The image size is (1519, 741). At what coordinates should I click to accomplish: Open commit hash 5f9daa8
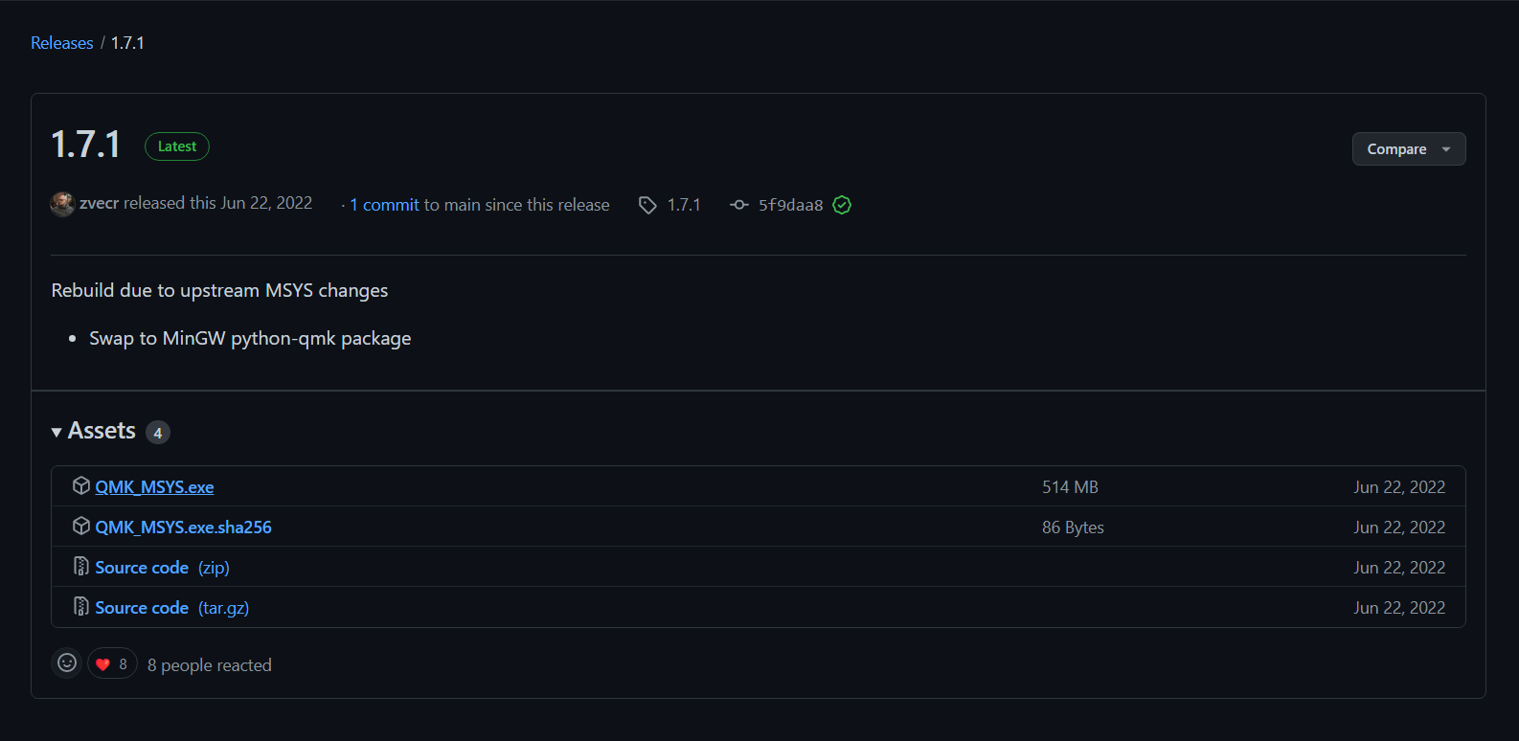[x=790, y=205]
